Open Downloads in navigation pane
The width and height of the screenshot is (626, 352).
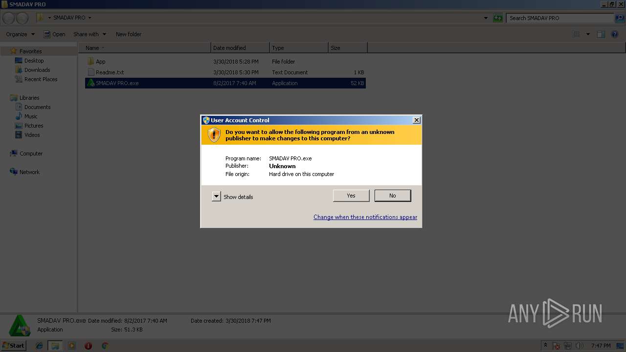(37, 70)
